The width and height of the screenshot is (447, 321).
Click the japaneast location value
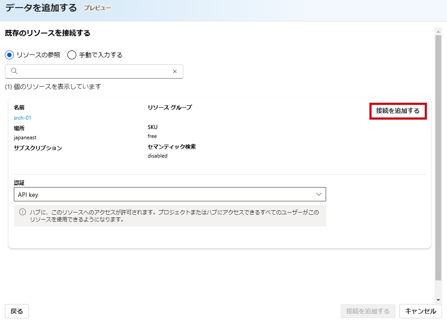pyautogui.click(x=25, y=138)
